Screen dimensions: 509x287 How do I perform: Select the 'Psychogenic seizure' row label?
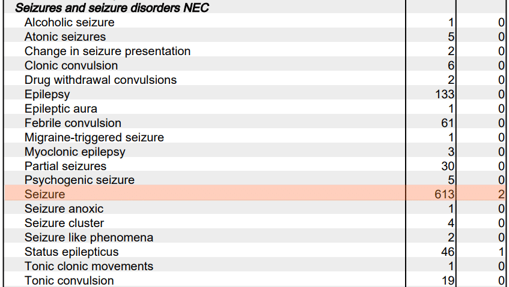coord(79,180)
